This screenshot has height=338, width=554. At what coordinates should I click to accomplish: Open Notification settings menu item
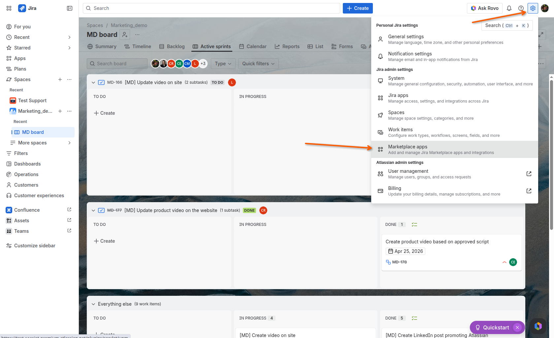455,56
